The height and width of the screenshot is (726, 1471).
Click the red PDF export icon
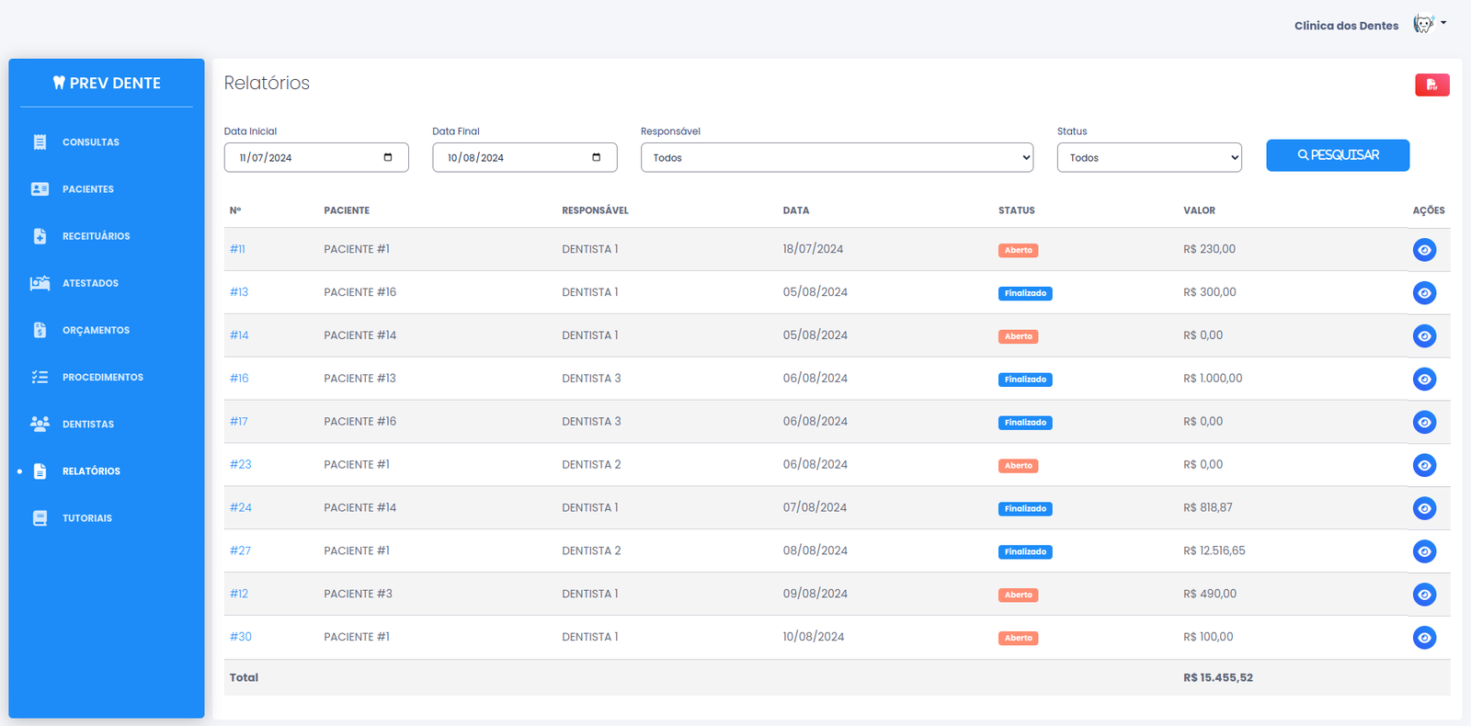click(1431, 85)
